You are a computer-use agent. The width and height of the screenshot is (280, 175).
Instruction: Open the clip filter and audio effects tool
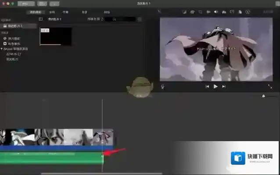point(240,12)
